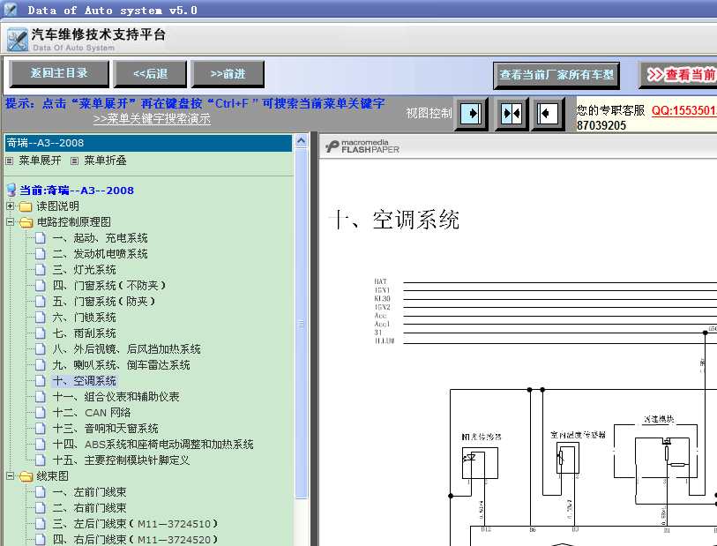Open 九、喇叭系统、倒车雷达系统 page
Image resolution: width=717 pixels, height=546 pixels.
pyautogui.click(x=121, y=365)
